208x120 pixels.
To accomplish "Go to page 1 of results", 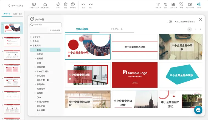I will pyautogui.click(x=189, y=30).
